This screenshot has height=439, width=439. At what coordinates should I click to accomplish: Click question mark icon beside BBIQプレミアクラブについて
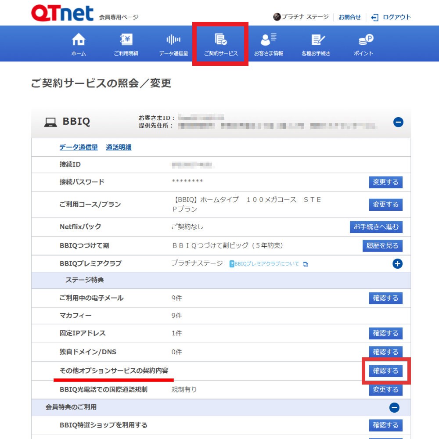pos(231,264)
